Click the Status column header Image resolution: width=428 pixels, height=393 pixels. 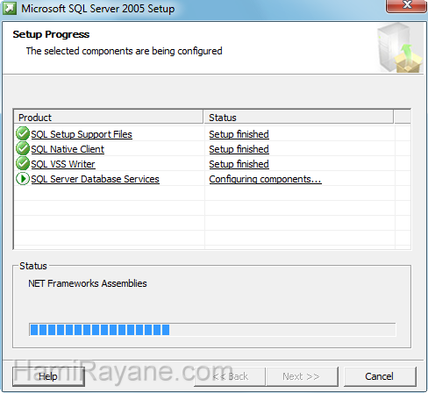[298, 118]
